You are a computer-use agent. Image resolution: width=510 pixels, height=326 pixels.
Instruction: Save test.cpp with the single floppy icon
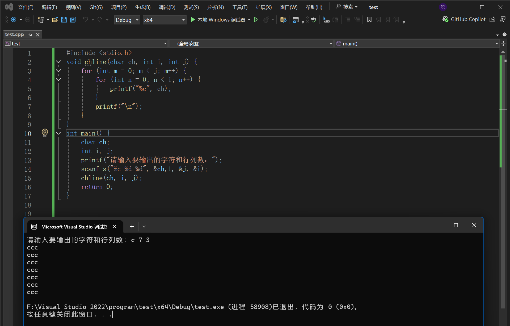(64, 20)
